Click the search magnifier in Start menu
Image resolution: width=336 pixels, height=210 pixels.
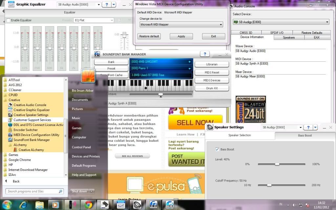(61, 191)
